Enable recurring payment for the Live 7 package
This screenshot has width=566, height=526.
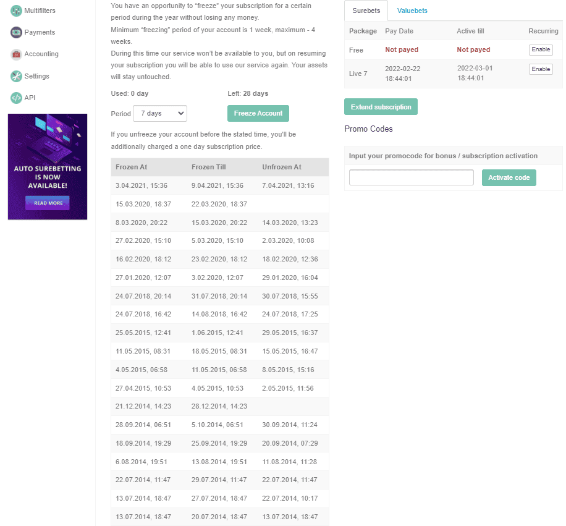coord(540,69)
